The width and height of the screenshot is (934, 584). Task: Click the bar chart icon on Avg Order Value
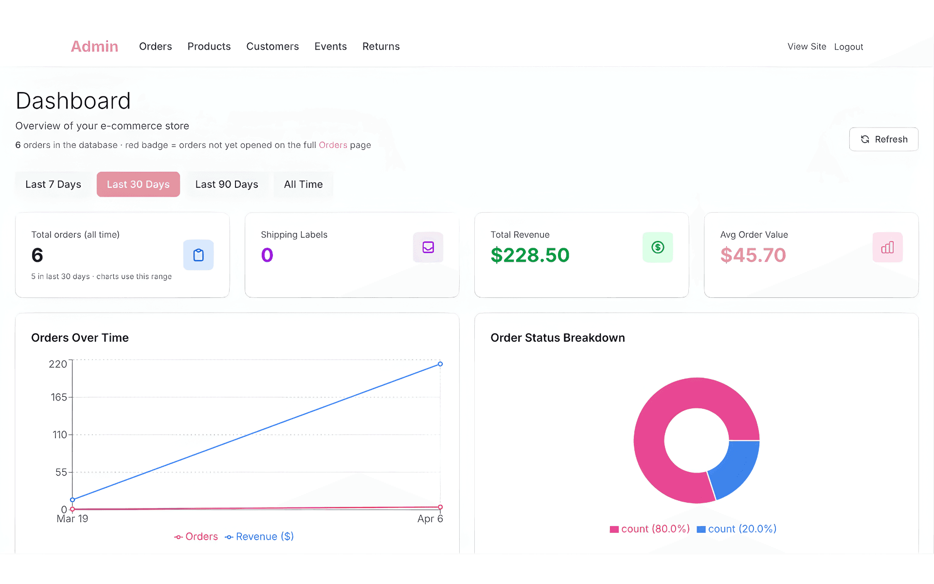pyautogui.click(x=887, y=247)
